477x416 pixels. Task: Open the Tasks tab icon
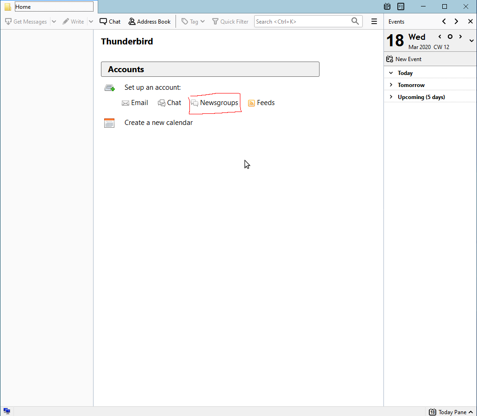point(401,6)
